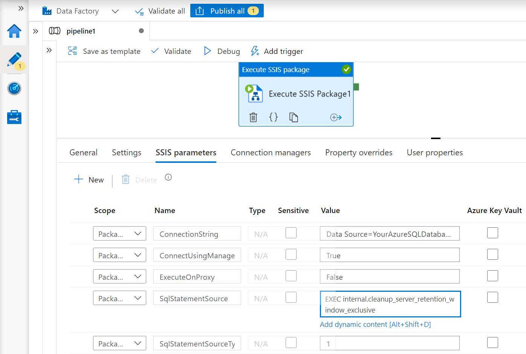Screen dimensions: 526x354
Task: Click the Add dynamic content link
Action: (x=375, y=325)
